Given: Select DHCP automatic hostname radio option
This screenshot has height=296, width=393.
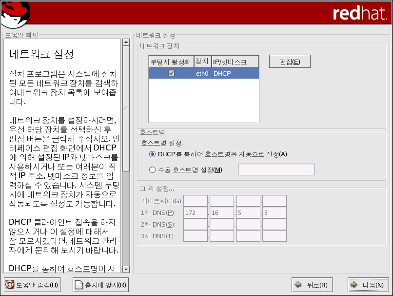Looking at the screenshot, I should tap(153, 154).
